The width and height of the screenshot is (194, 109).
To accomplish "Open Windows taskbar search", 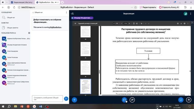I will (9, 106).
